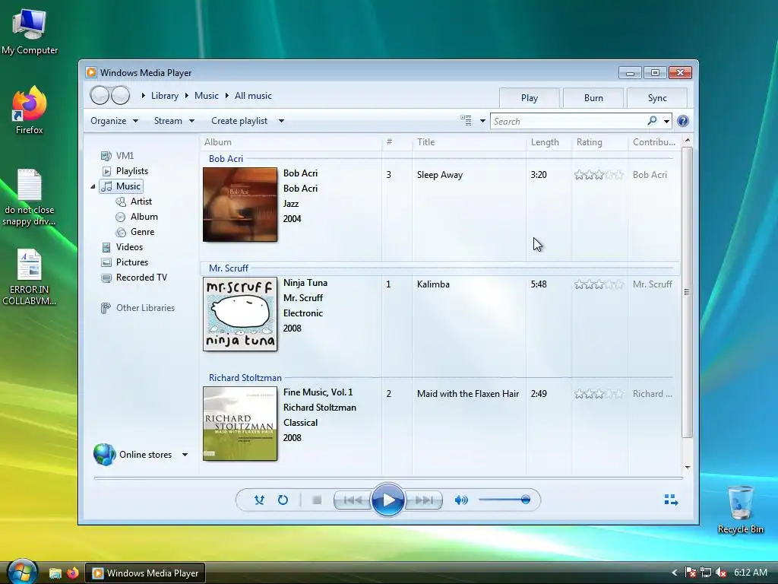The image size is (778, 584).
Task: Click the search magnifier icon
Action: coord(652,121)
